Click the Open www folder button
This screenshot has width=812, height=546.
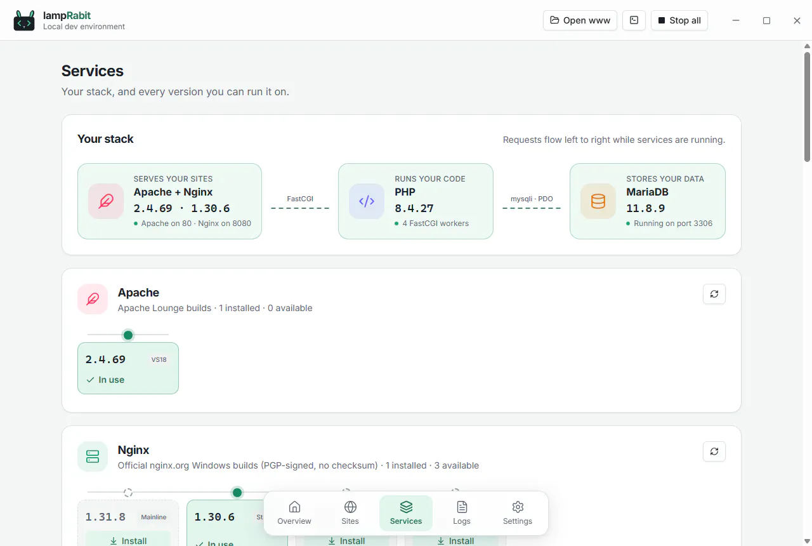[580, 20]
